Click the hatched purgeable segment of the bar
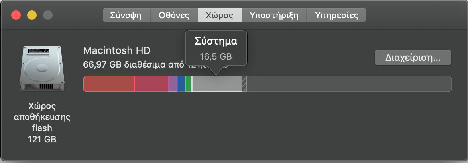The image size is (468, 163). click(244, 84)
